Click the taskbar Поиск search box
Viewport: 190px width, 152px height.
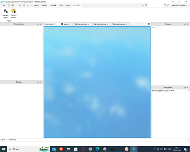click(28, 149)
